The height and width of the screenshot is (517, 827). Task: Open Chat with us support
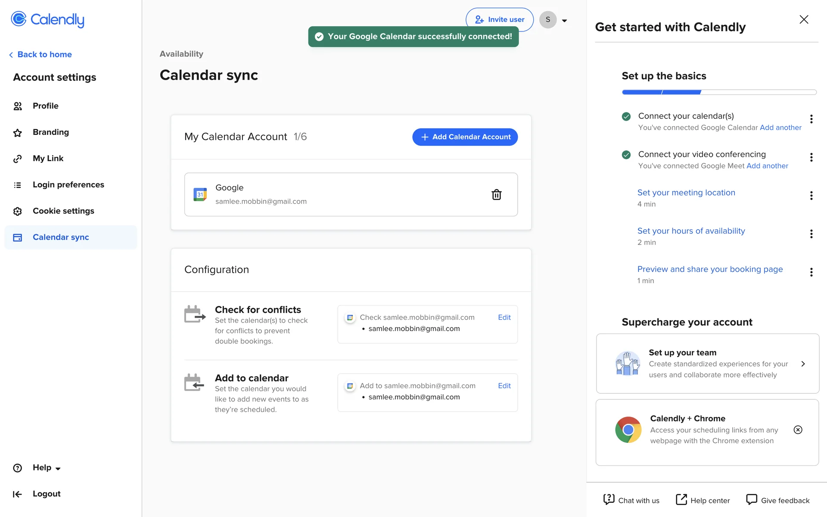[x=631, y=500]
